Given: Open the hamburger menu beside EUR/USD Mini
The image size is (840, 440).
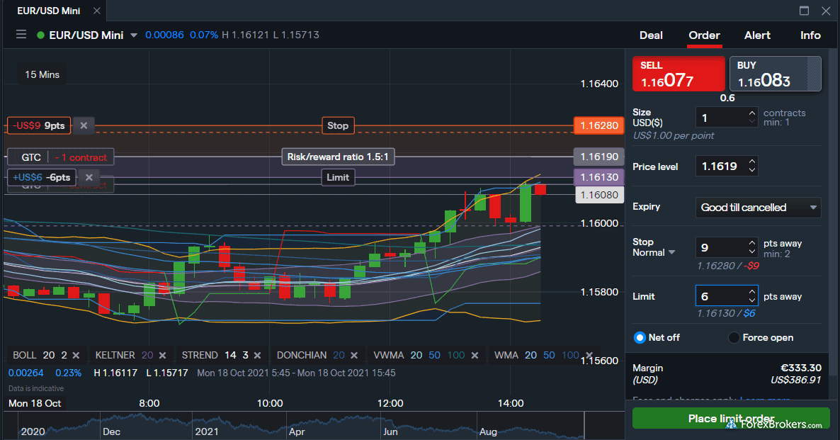Looking at the screenshot, I should [21, 35].
